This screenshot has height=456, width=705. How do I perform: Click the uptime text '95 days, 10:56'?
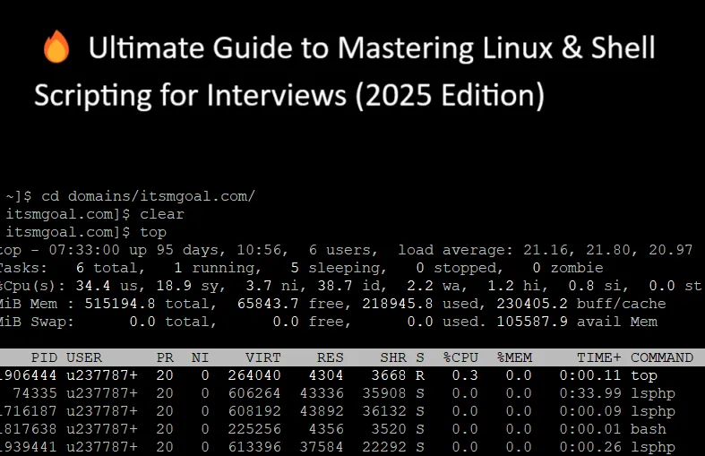click(x=222, y=250)
